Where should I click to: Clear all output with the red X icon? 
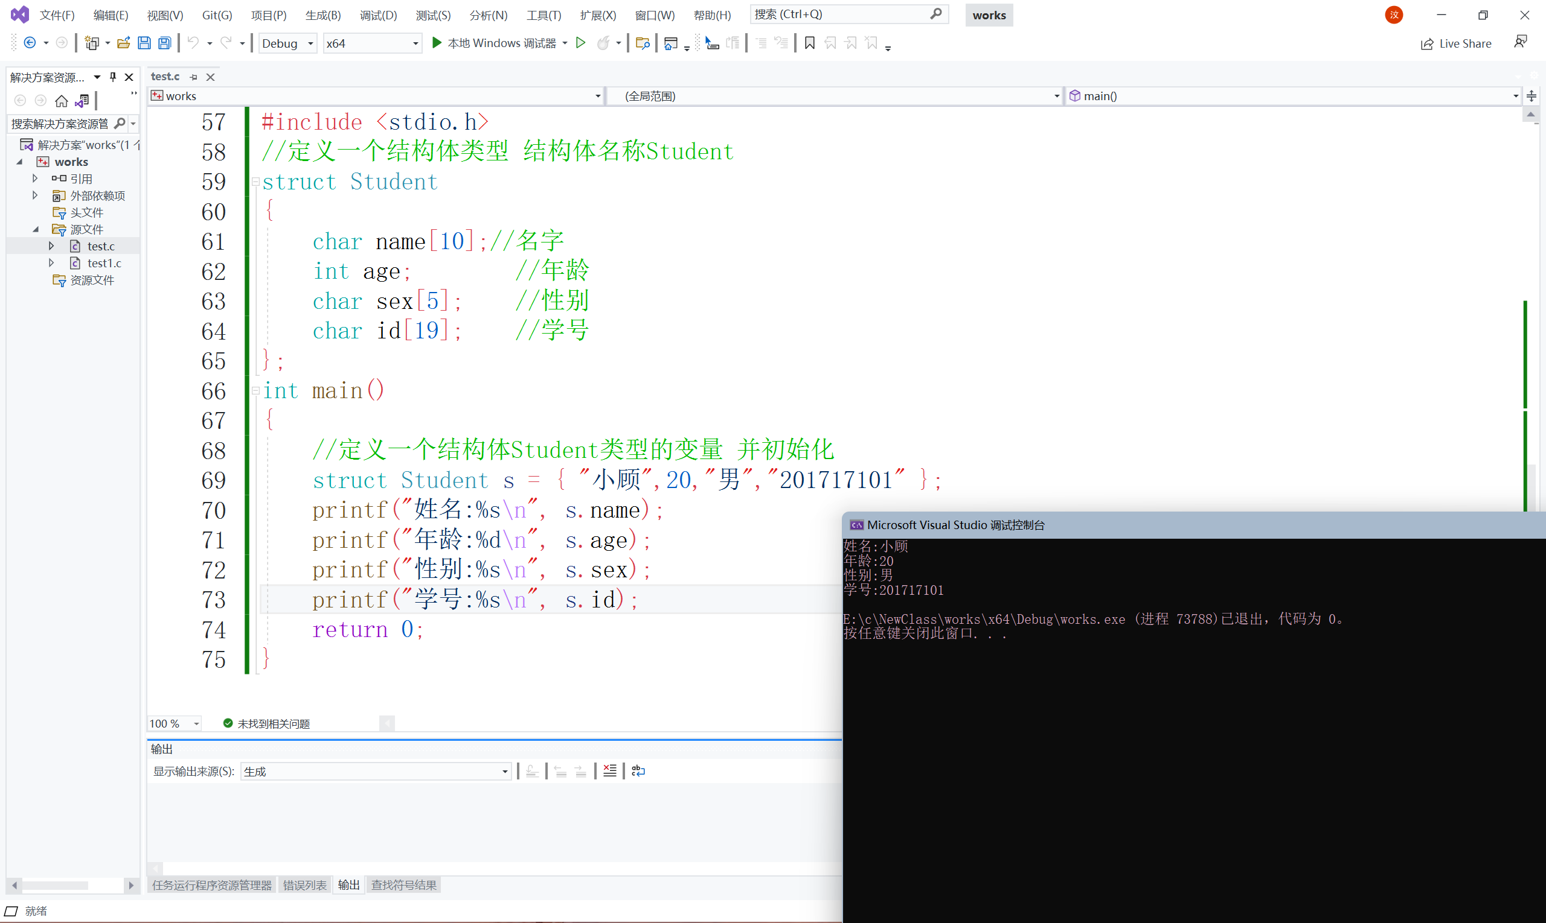pyautogui.click(x=609, y=770)
